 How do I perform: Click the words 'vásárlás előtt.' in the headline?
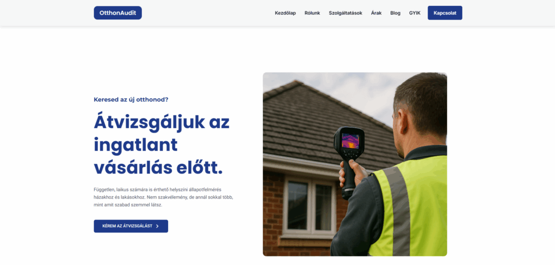click(x=158, y=168)
